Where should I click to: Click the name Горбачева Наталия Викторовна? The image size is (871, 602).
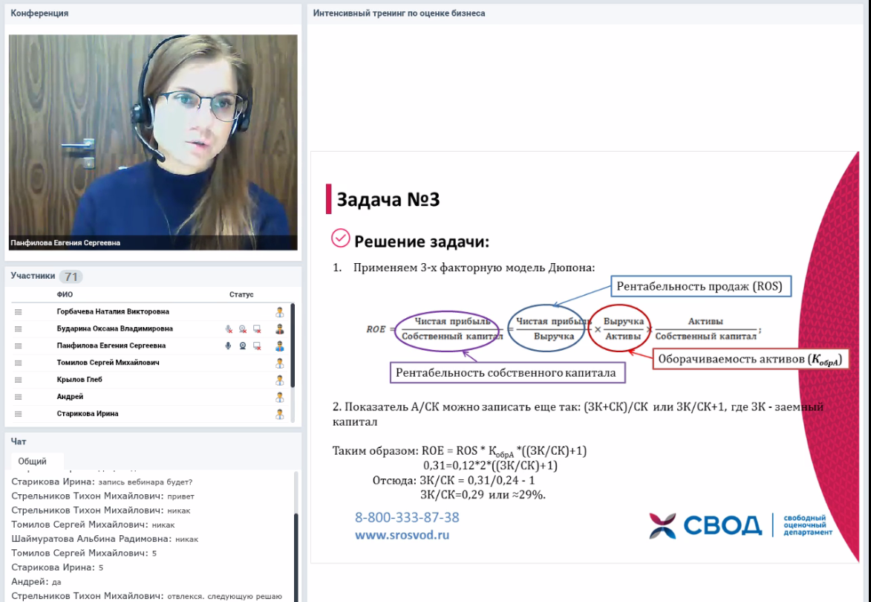point(113,312)
